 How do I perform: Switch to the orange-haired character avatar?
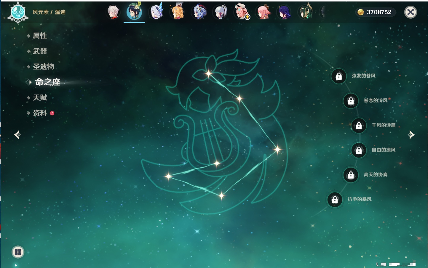pos(178,12)
